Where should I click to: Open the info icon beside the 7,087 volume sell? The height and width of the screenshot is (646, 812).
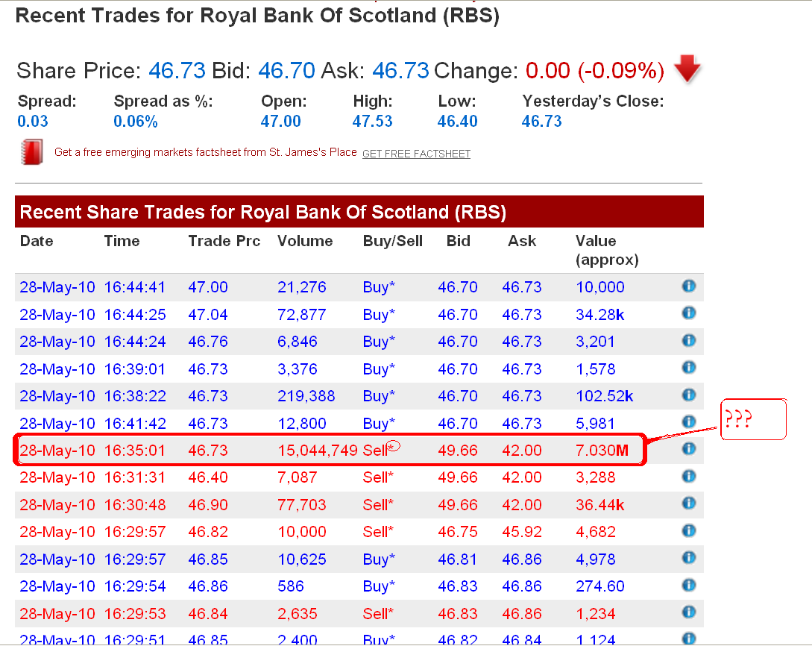point(688,476)
